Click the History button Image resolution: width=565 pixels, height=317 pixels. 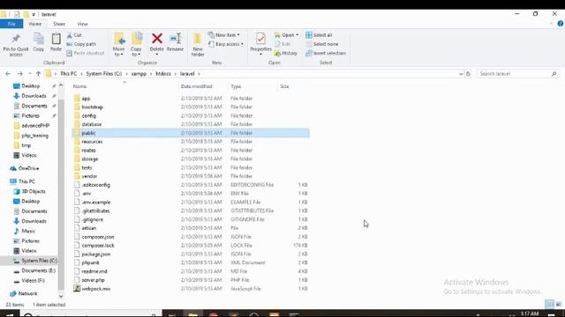coord(286,53)
